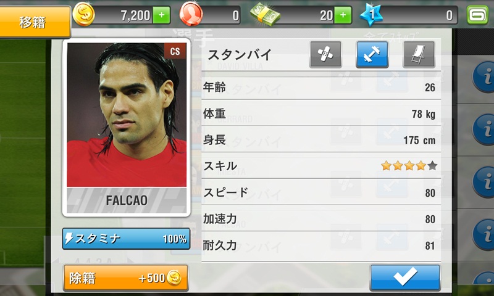Tap the スタミナ 100% stamina bar
This screenshot has width=494, height=296.
click(126, 239)
